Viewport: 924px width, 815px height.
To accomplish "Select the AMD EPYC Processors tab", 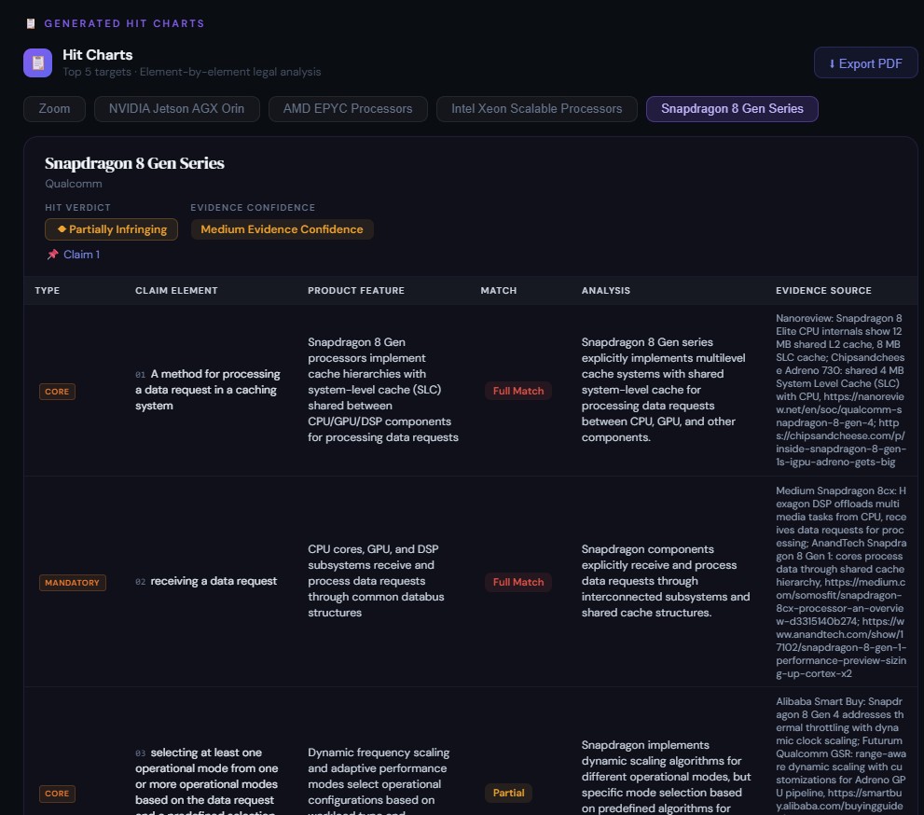I will point(348,109).
